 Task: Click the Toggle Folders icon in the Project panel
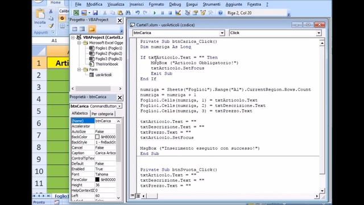pyautogui.click(x=92, y=29)
